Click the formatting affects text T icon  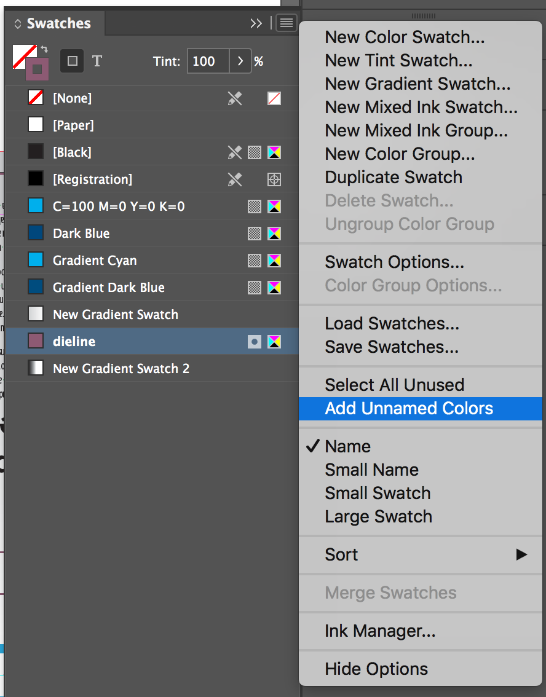[97, 61]
